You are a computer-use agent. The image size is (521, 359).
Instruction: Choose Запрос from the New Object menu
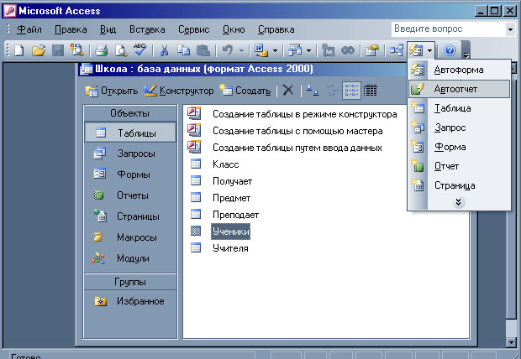coord(459,127)
